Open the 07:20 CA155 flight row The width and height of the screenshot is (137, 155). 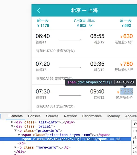coord(84,71)
